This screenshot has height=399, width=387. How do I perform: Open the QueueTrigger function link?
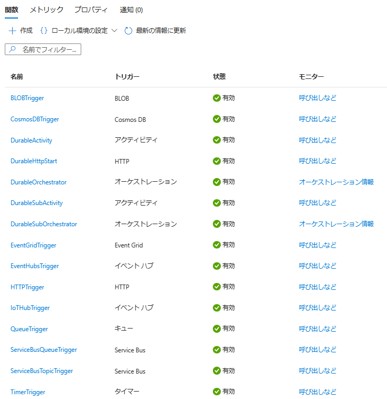click(x=29, y=329)
